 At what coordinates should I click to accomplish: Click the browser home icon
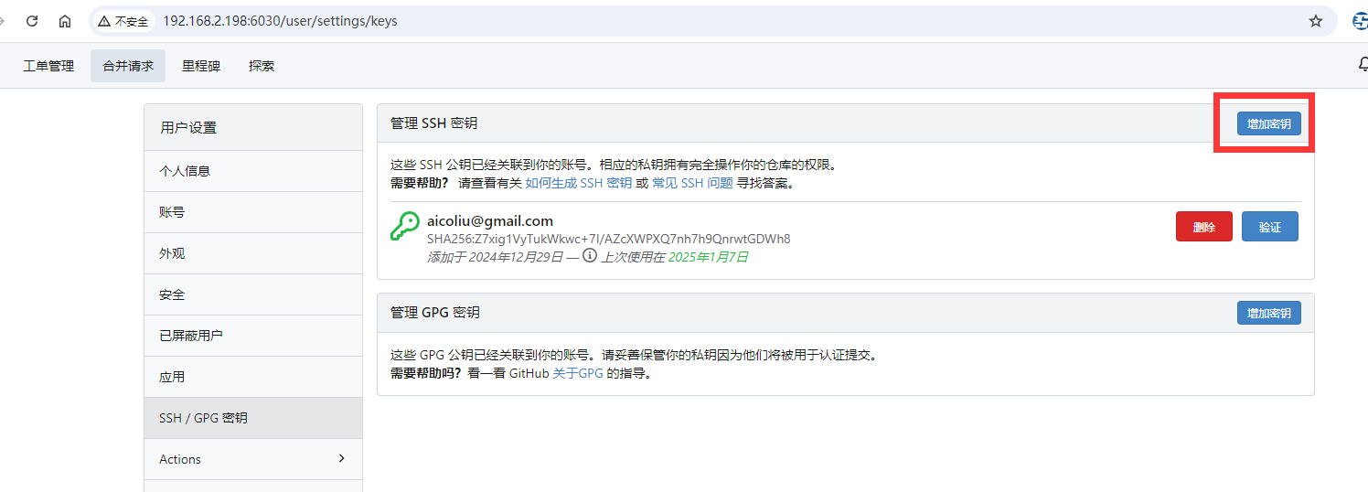(65, 21)
